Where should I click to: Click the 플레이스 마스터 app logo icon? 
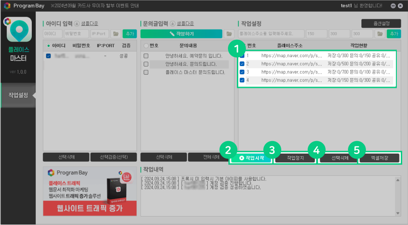(x=19, y=30)
